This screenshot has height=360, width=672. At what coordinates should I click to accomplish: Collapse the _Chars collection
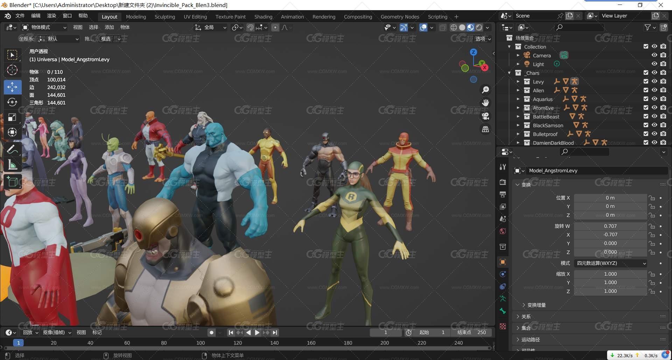pos(509,73)
